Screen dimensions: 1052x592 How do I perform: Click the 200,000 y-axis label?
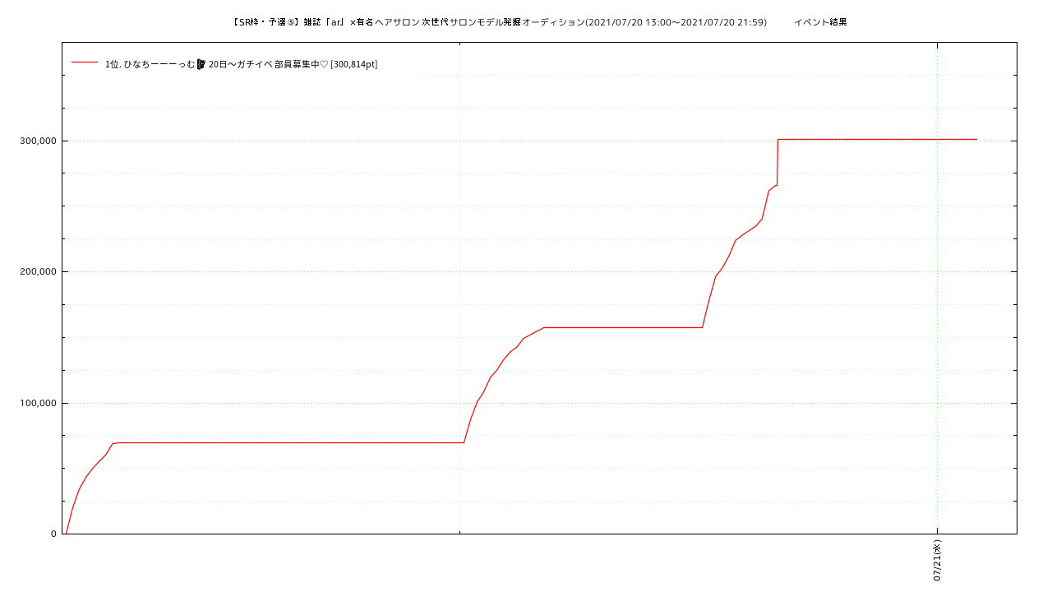click(38, 272)
